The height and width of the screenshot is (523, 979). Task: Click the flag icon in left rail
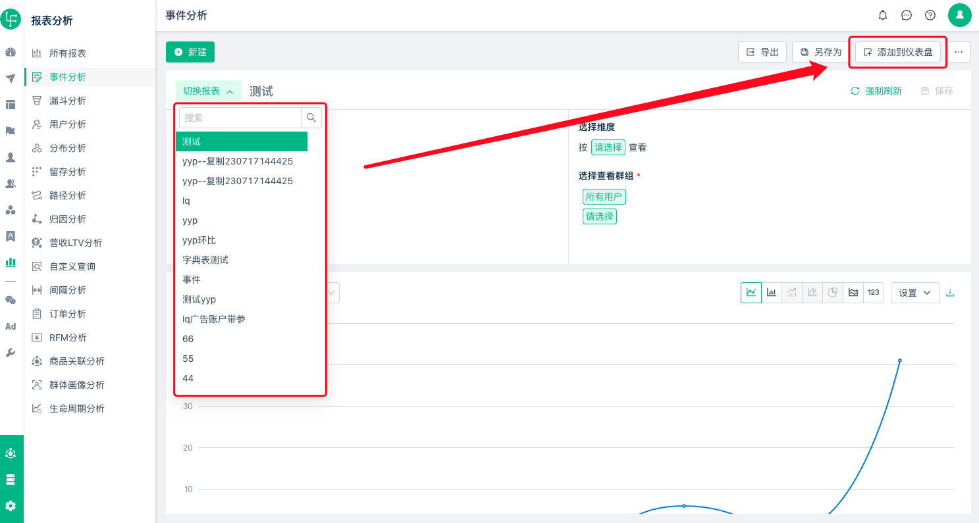(x=11, y=131)
